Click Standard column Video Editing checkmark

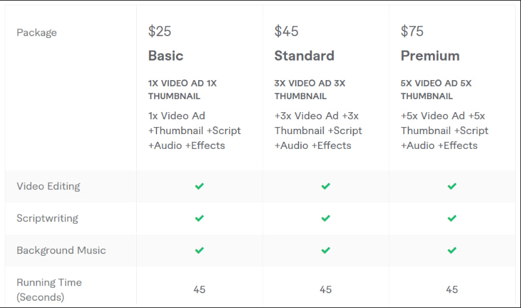point(325,186)
